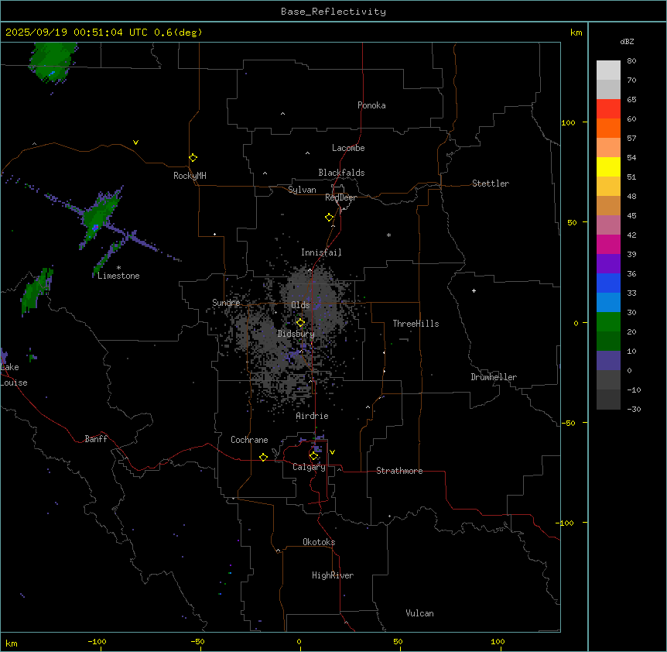667x652 pixels.
Task: Click the yellow diamond marker above Calgary label
Action: 313,455
